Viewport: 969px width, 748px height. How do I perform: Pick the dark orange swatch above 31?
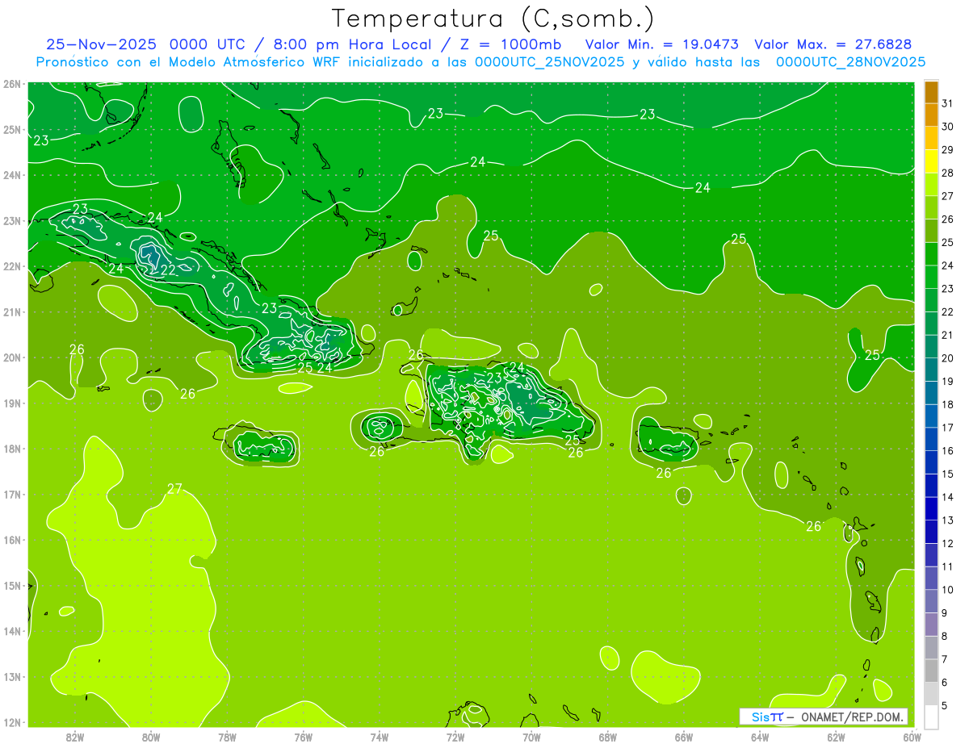(x=931, y=92)
